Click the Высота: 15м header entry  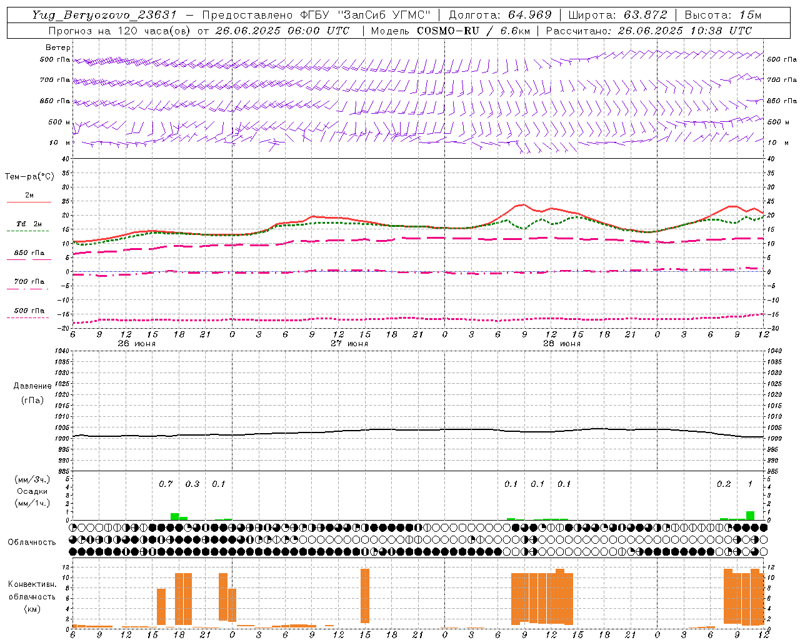[723, 15]
